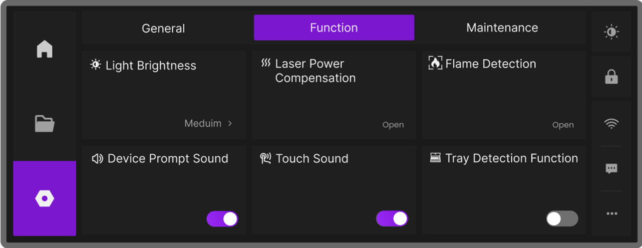Tap the brightness icon on right panel
This screenshot has height=248, width=642.
tap(611, 32)
